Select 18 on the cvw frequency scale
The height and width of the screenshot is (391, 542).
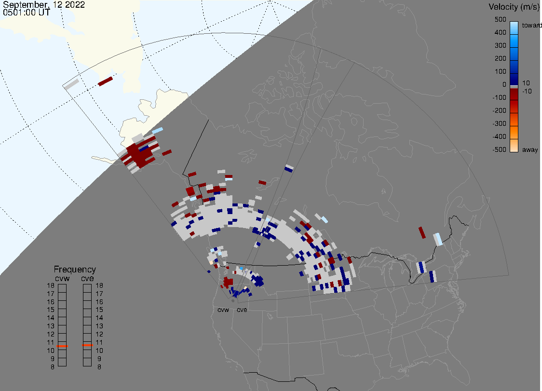click(x=51, y=285)
